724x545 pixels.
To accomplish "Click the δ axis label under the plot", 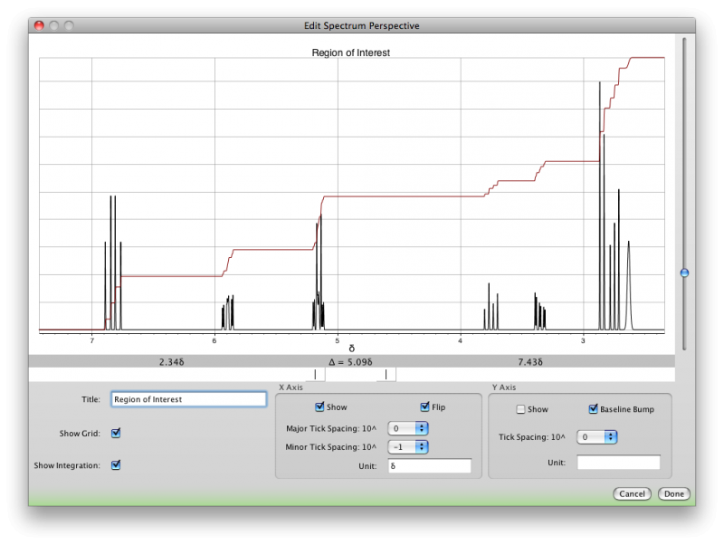I will [351, 349].
